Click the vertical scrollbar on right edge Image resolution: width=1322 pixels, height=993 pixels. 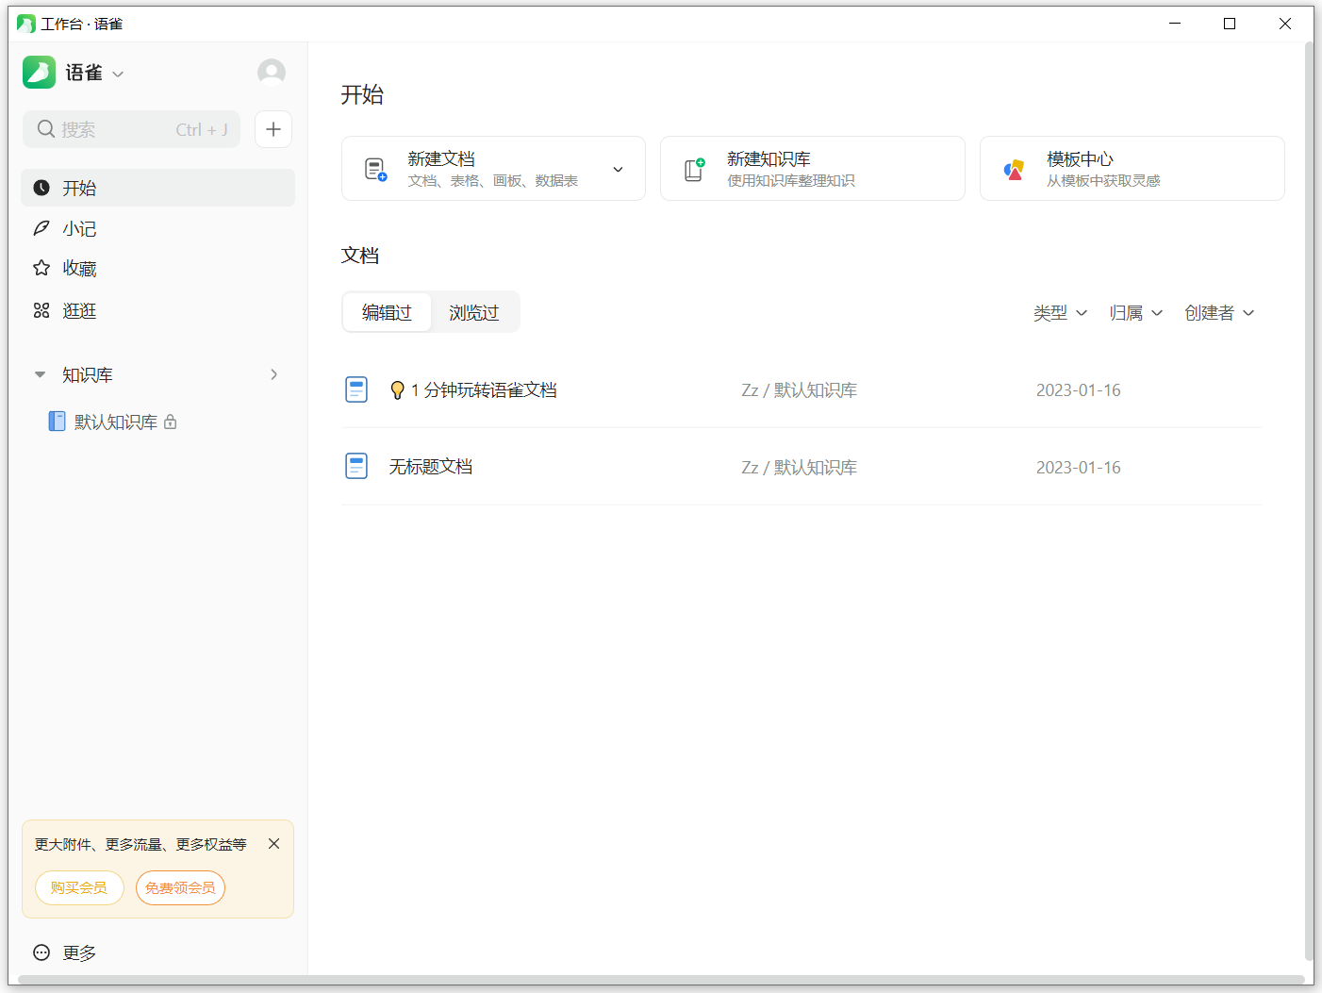coord(1309,500)
